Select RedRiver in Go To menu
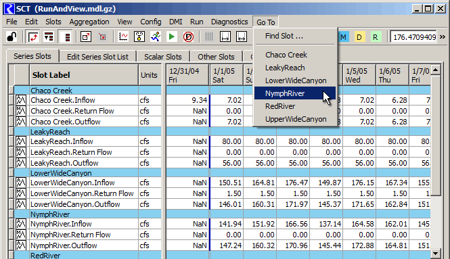The width and height of the screenshot is (450, 259). (295, 106)
